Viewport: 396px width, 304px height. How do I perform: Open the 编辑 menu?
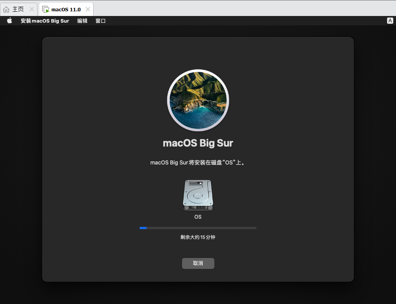pyautogui.click(x=82, y=21)
